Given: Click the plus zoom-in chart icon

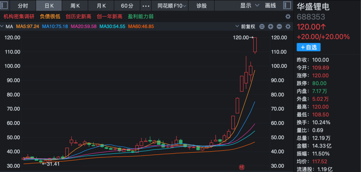Looking at the screenshot, I should pyautogui.click(x=270, y=27).
